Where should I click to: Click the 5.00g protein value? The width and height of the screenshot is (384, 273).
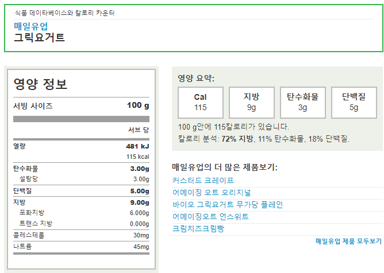point(140,191)
